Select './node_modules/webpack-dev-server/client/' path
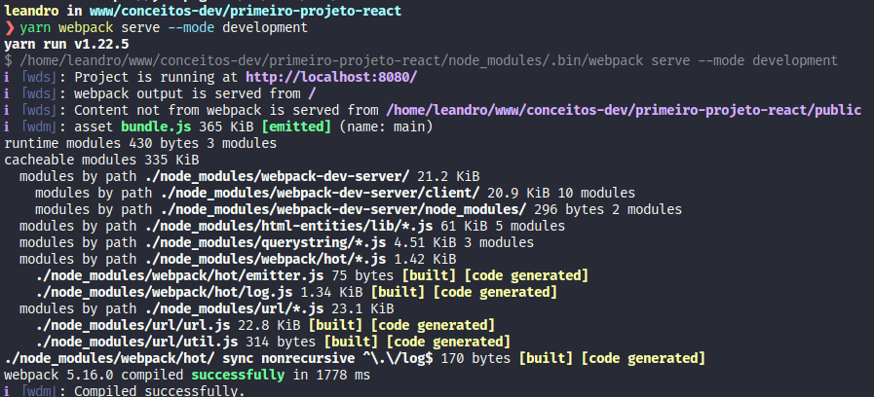 point(320,194)
